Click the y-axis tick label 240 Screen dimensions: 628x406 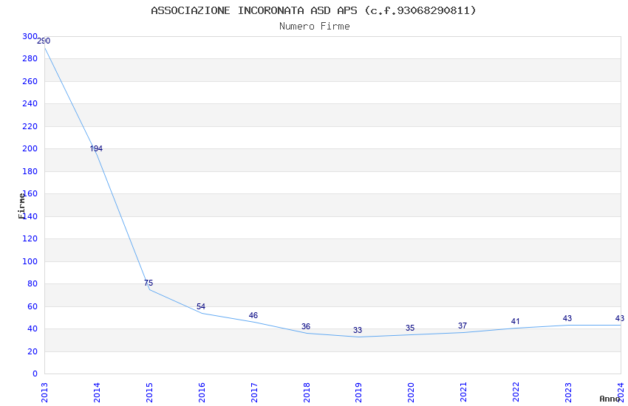click(x=30, y=103)
